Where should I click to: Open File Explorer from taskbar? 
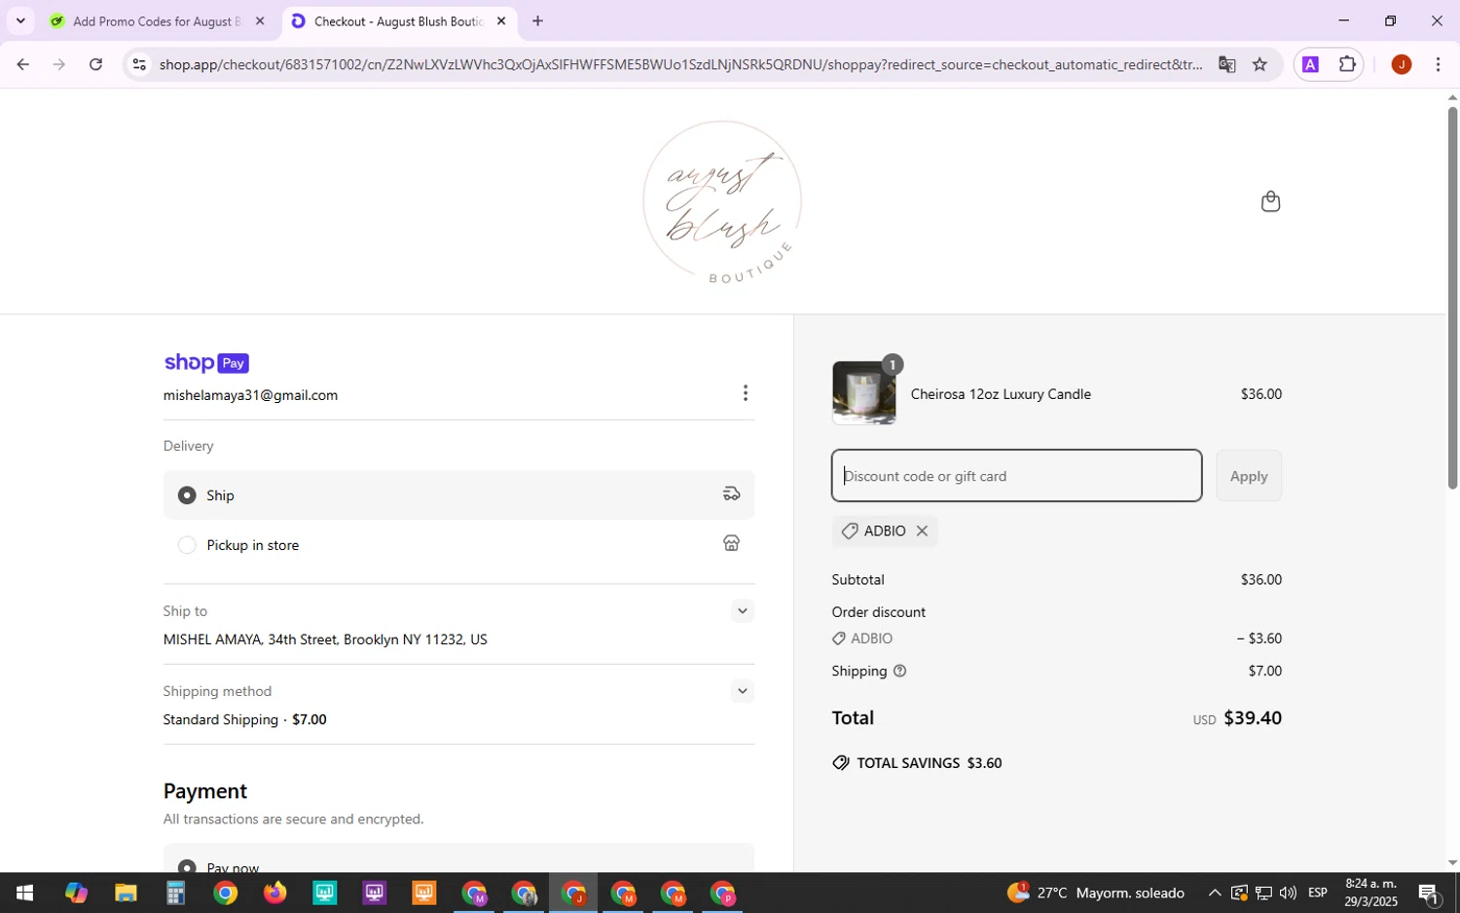point(126,893)
